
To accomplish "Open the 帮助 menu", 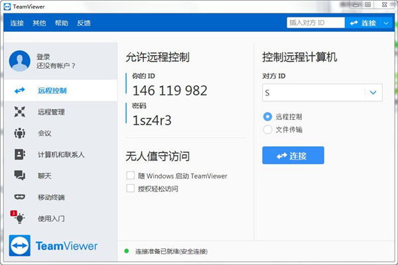I will 62,23.
